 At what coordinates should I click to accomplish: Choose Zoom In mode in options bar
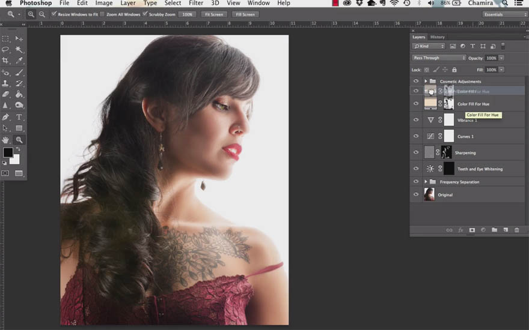pyautogui.click(x=31, y=14)
